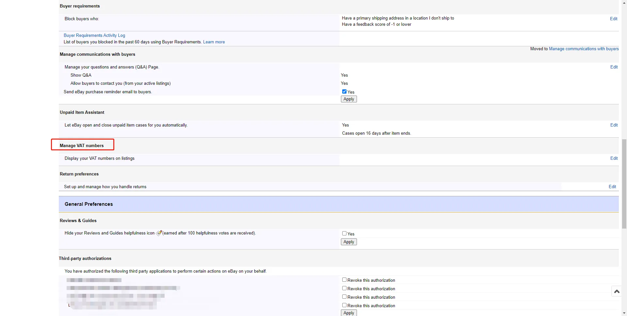Tick the first Revoke this authorization checkbox

coord(344,280)
